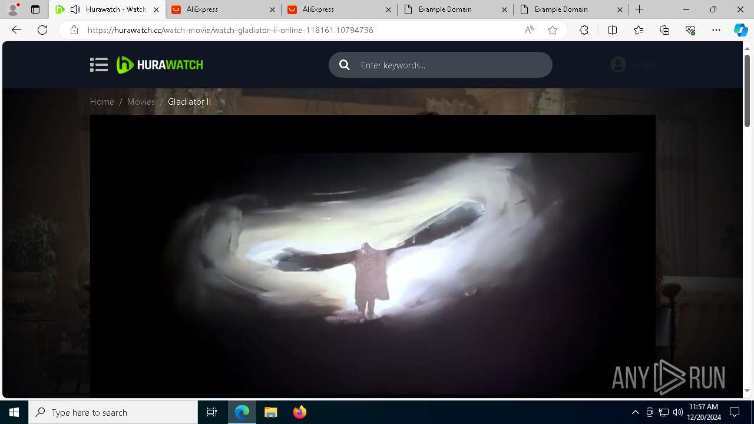Viewport: 754px width, 424px height.
Task: Click the address bar URL
Action: (230, 30)
